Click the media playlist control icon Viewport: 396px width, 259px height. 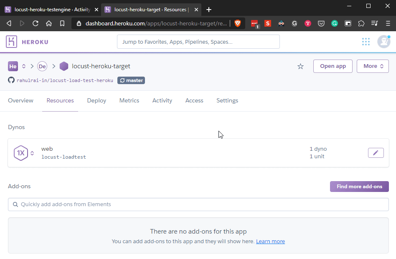pyautogui.click(x=375, y=23)
